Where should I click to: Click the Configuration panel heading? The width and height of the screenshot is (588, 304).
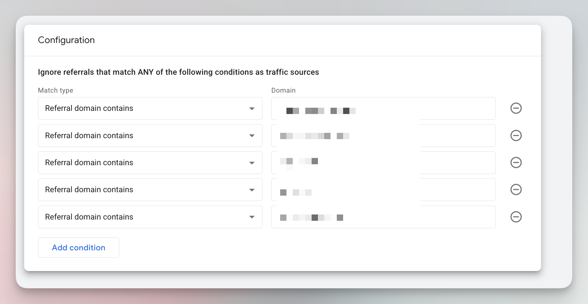point(66,40)
